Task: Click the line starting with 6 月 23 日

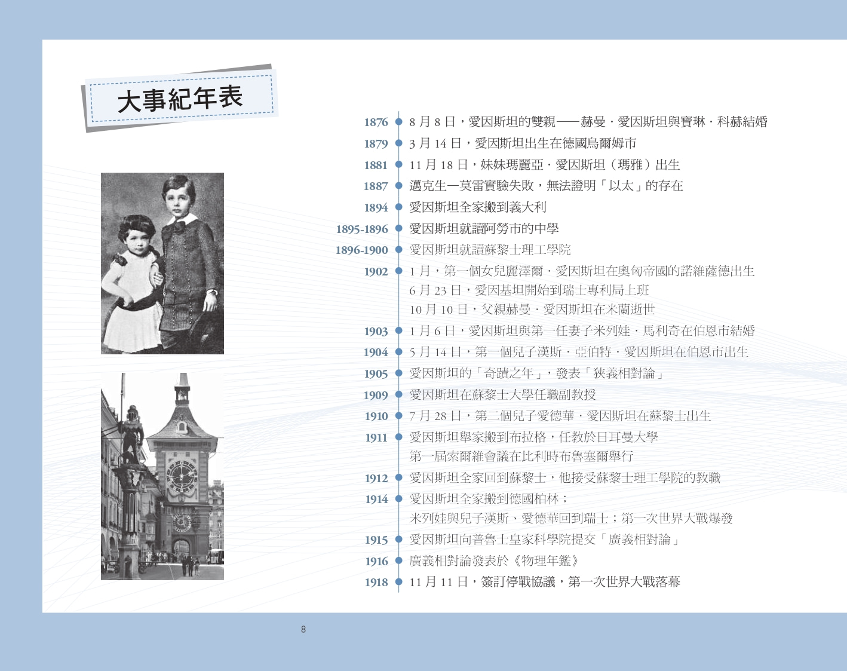Action: [x=529, y=290]
